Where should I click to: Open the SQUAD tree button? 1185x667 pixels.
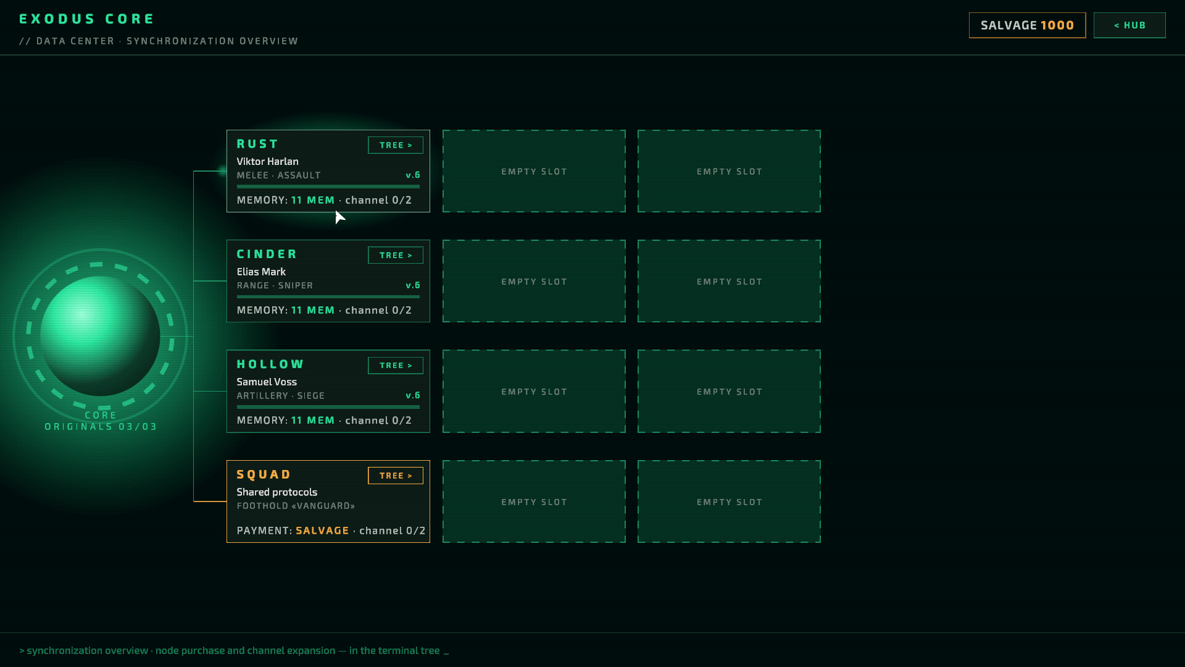(396, 476)
